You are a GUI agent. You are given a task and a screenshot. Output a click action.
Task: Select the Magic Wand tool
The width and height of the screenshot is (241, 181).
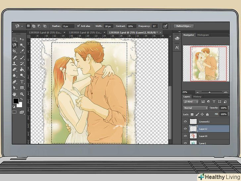22,45
